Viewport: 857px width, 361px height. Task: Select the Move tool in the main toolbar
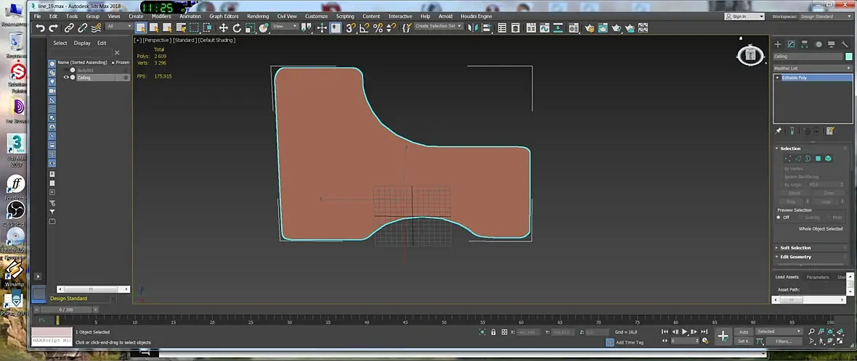point(224,28)
